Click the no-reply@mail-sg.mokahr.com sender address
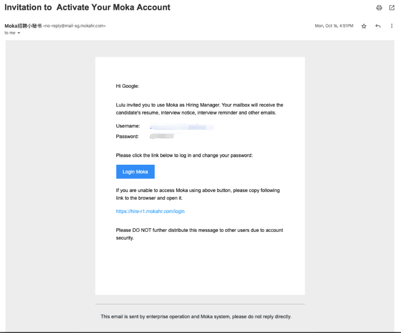The height and width of the screenshot is (333, 401). point(74,26)
